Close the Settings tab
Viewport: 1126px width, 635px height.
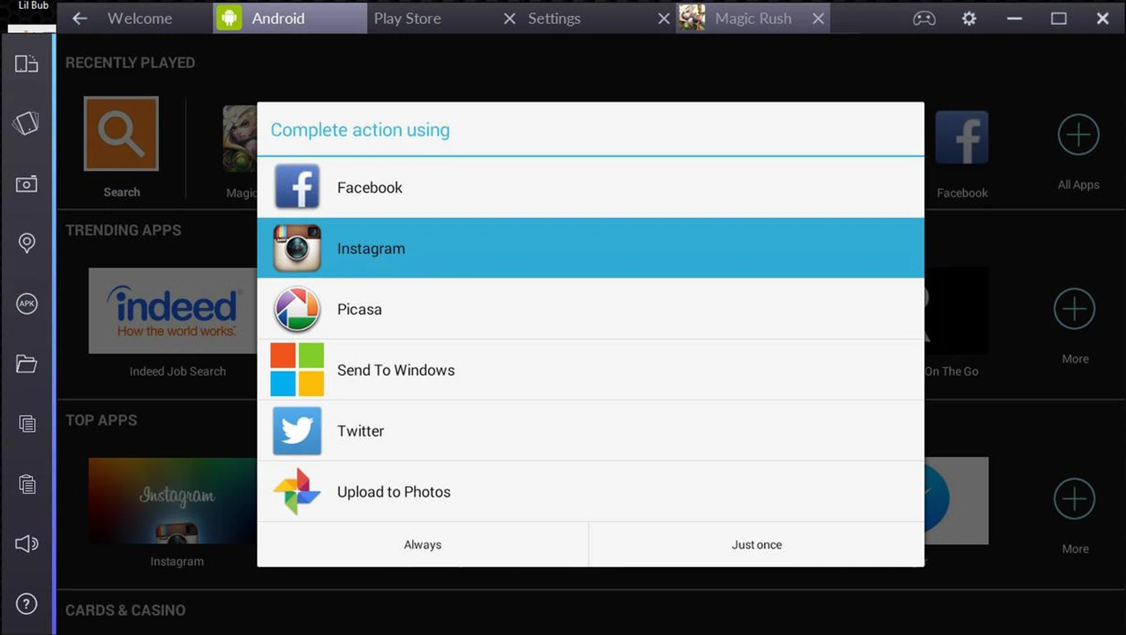pos(663,19)
